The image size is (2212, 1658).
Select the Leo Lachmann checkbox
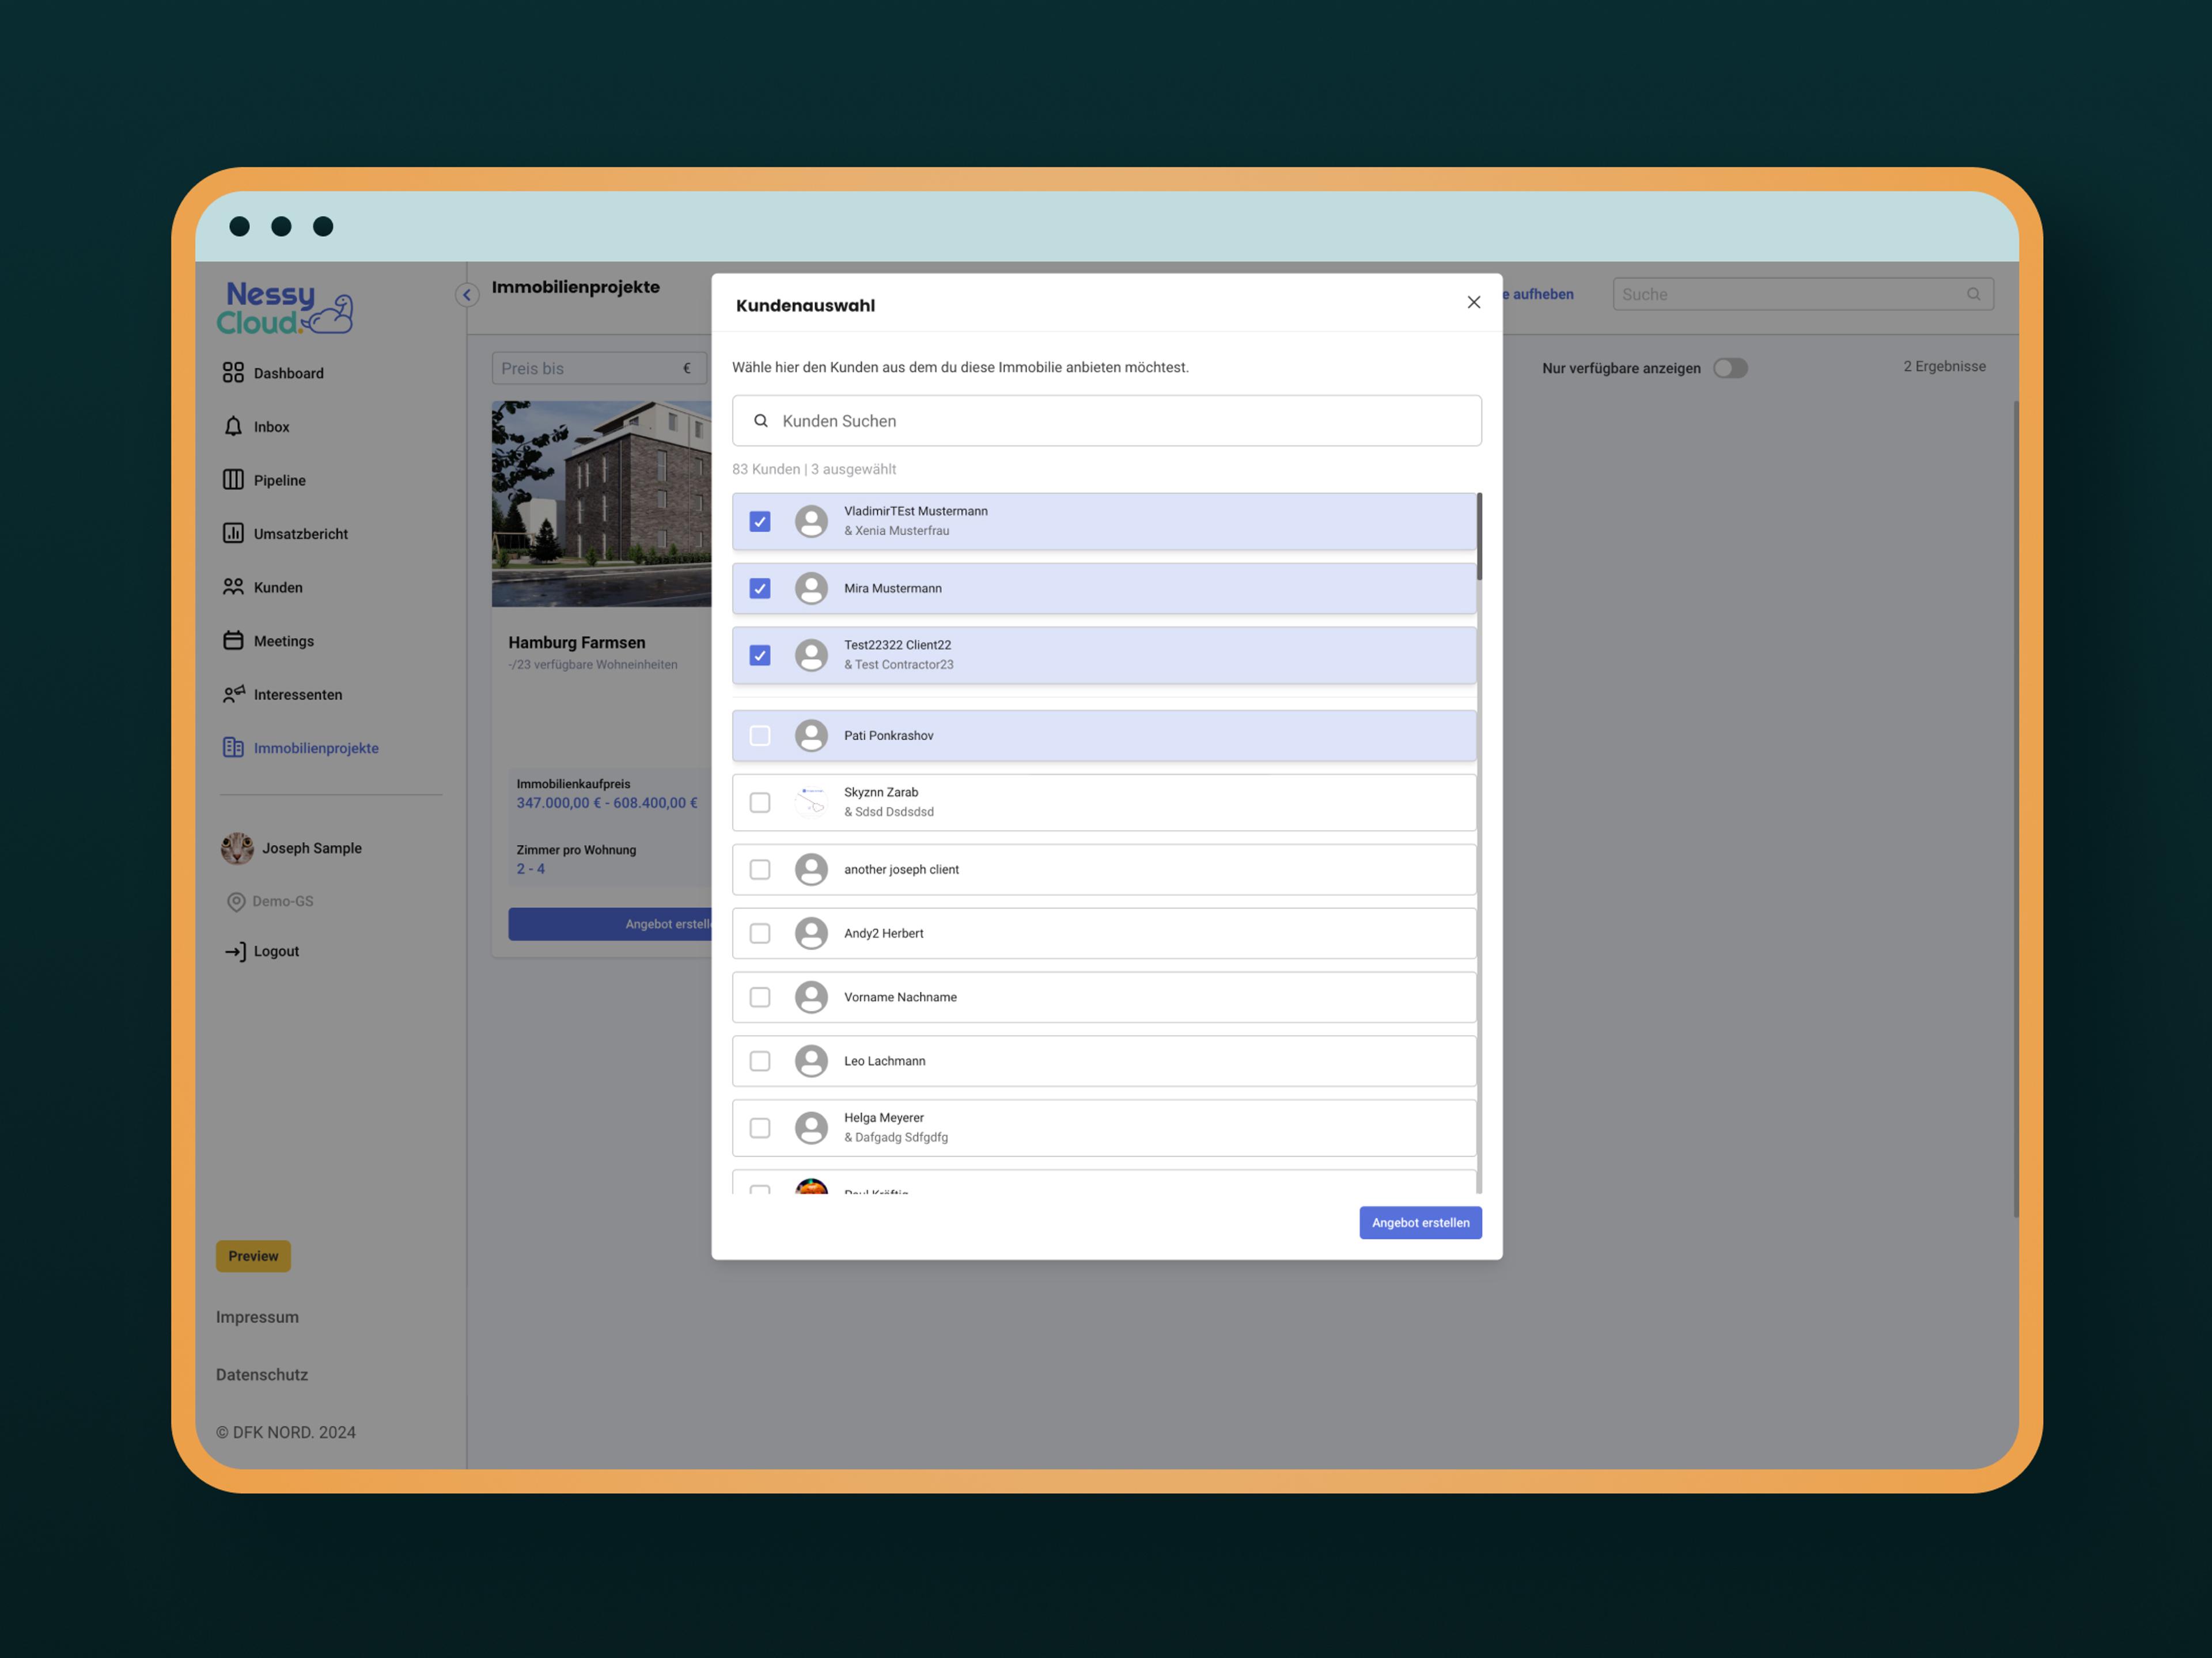click(x=760, y=1062)
